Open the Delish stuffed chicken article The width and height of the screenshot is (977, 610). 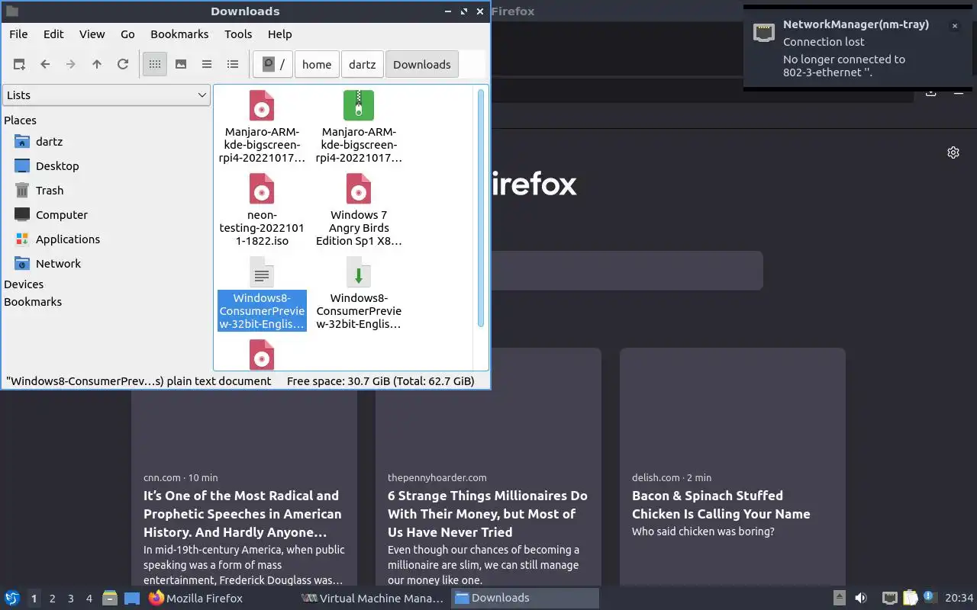pos(733,467)
